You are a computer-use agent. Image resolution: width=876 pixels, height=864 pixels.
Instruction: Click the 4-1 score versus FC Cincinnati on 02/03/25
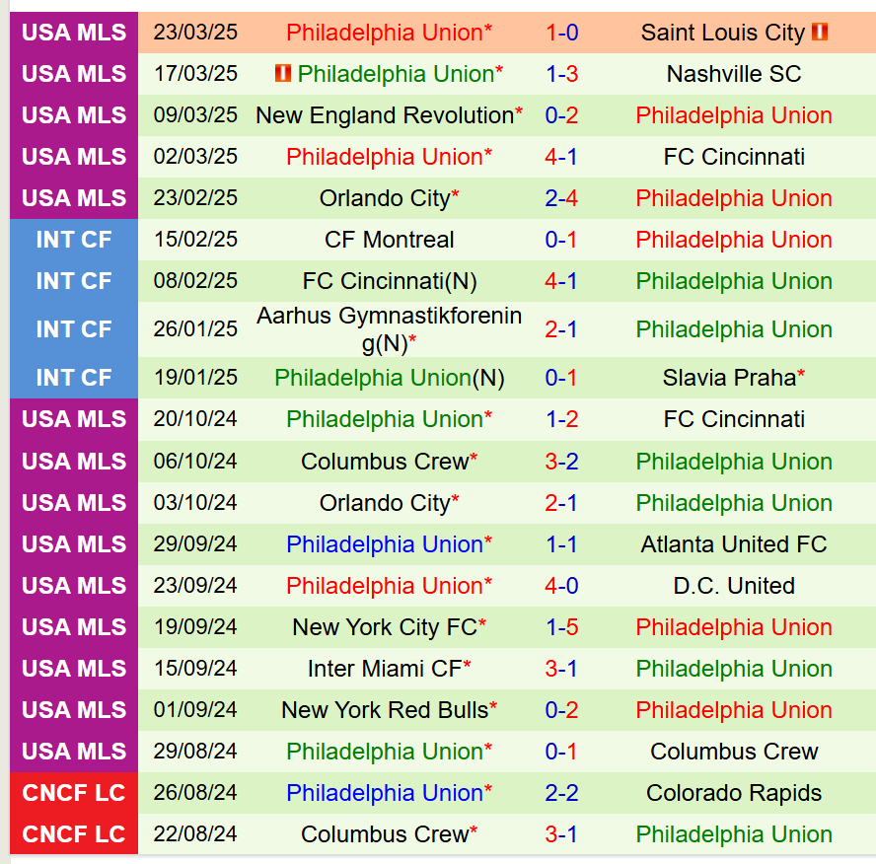pos(561,157)
